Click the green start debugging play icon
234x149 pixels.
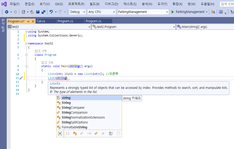(x=173, y=12)
